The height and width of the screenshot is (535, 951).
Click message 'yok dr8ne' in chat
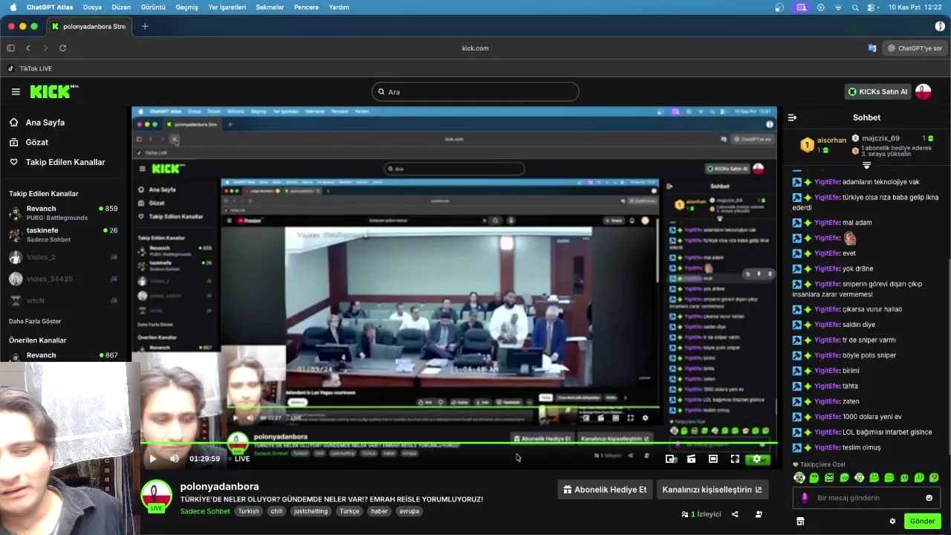(x=857, y=269)
